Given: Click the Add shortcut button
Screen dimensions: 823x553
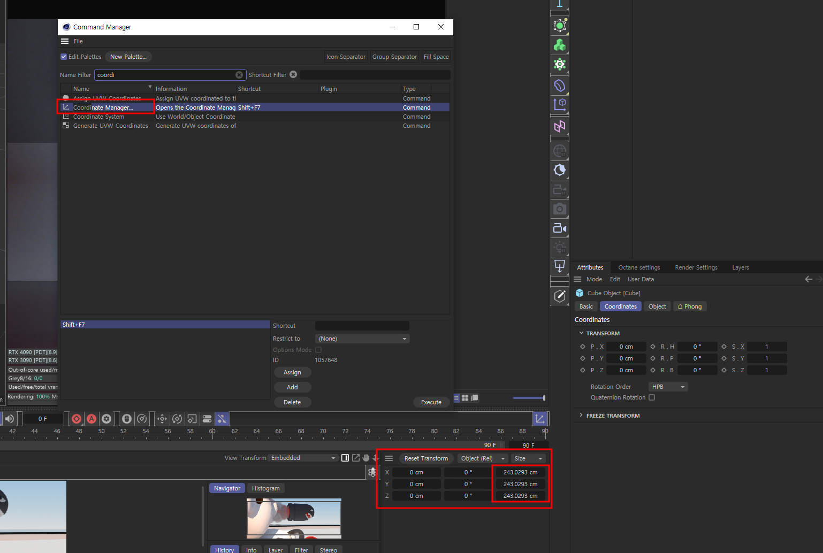Looking at the screenshot, I should (x=292, y=387).
